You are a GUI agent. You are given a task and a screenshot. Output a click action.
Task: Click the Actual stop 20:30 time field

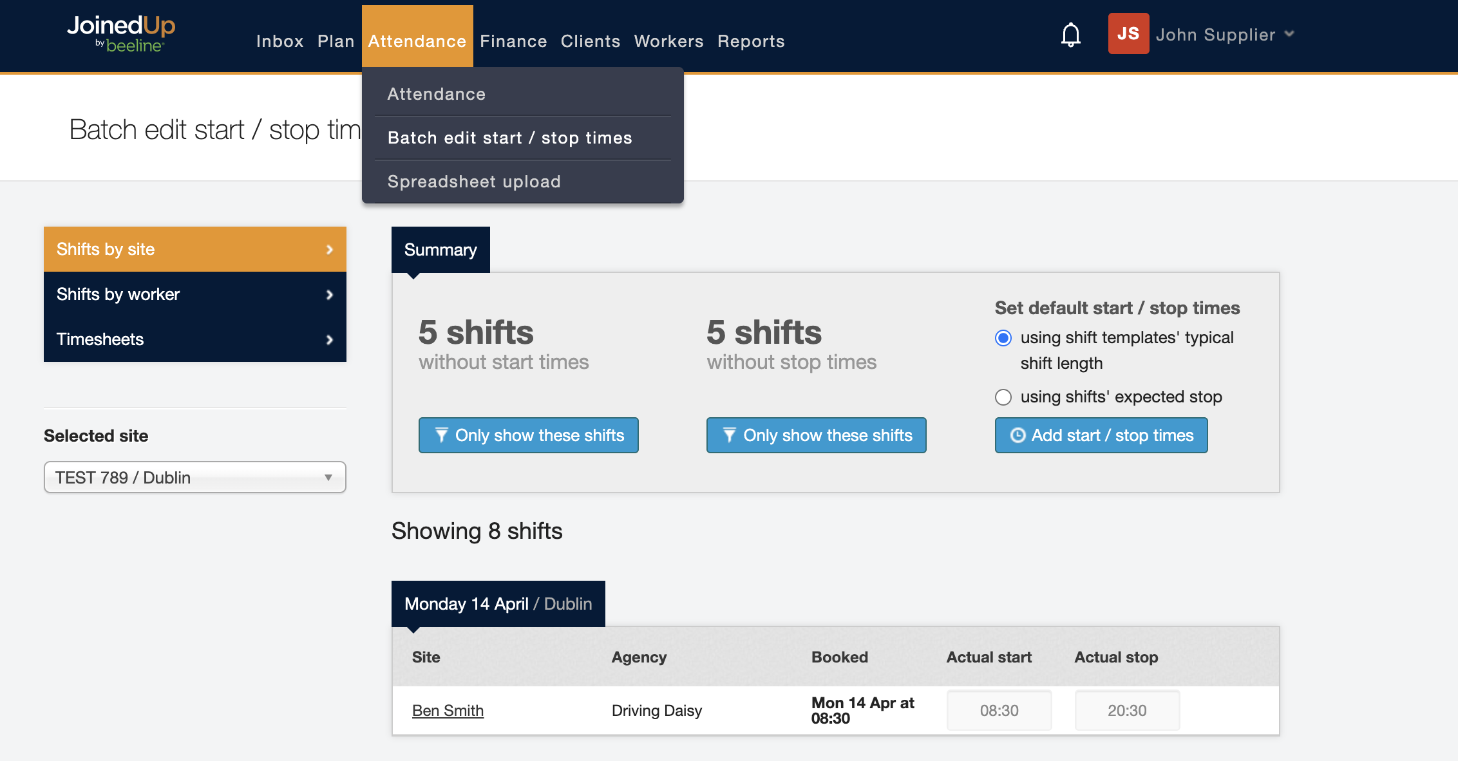click(x=1127, y=711)
